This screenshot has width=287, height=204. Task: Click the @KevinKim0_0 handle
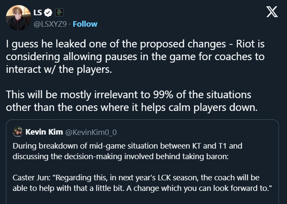pos(89,132)
